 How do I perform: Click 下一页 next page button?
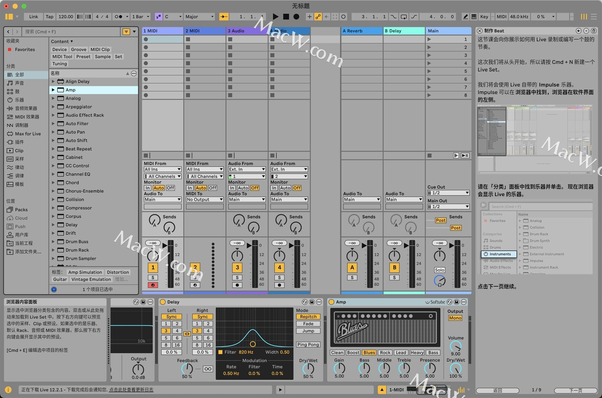[576, 390]
